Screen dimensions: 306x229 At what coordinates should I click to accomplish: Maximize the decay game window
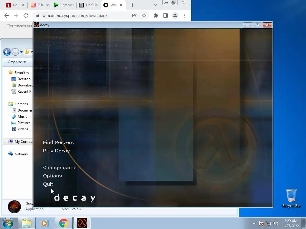(x=257, y=25)
